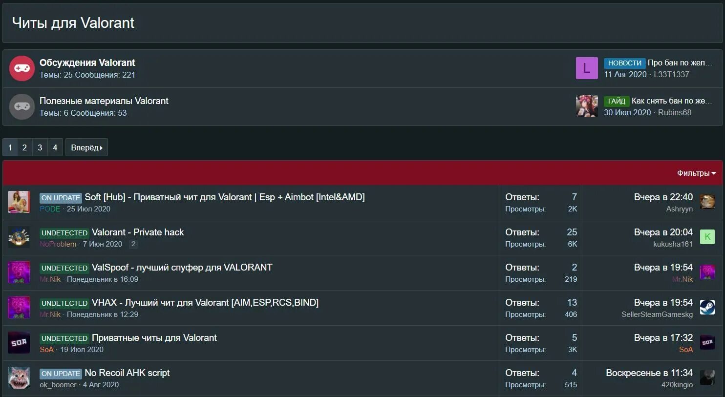Open the No Recoil AHK script thread
The width and height of the screenshot is (725, 397).
[127, 373]
